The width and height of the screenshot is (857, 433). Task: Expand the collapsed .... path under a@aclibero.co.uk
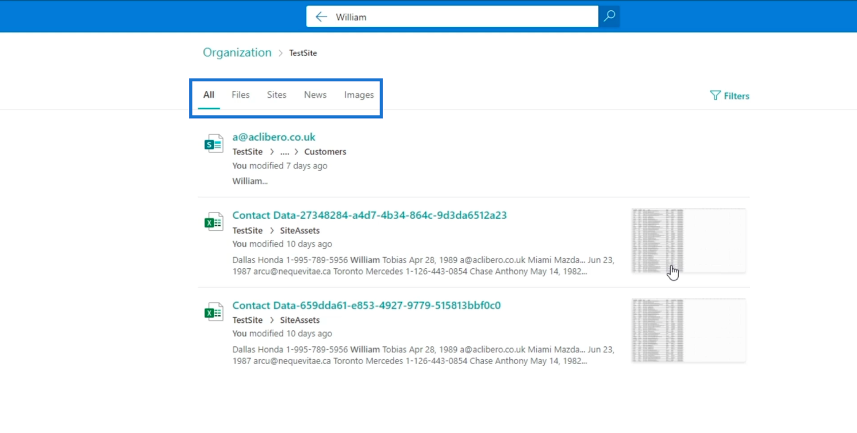click(284, 152)
